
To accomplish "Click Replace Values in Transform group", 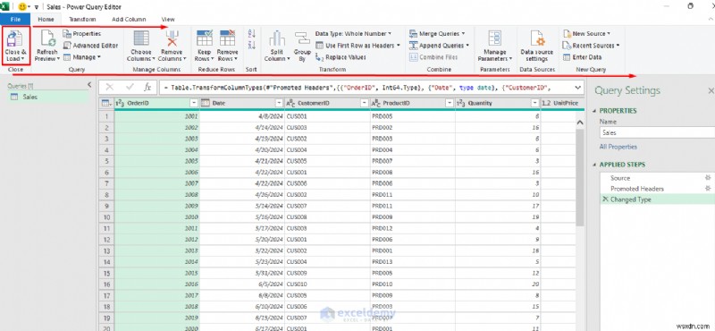I will coord(341,57).
